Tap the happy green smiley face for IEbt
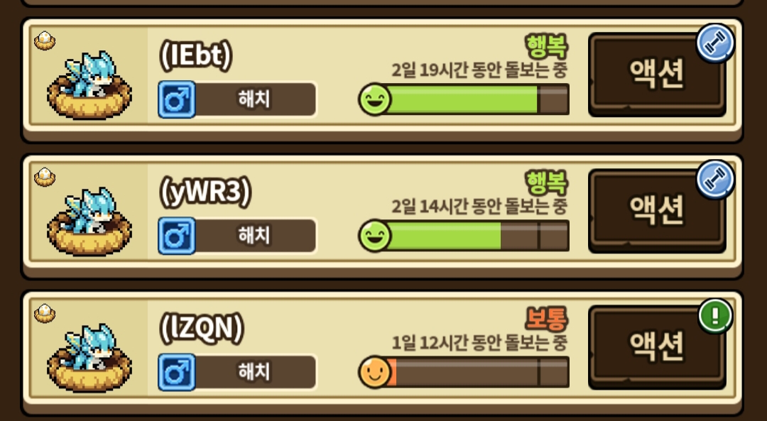This screenshot has width=767, height=421. click(375, 99)
